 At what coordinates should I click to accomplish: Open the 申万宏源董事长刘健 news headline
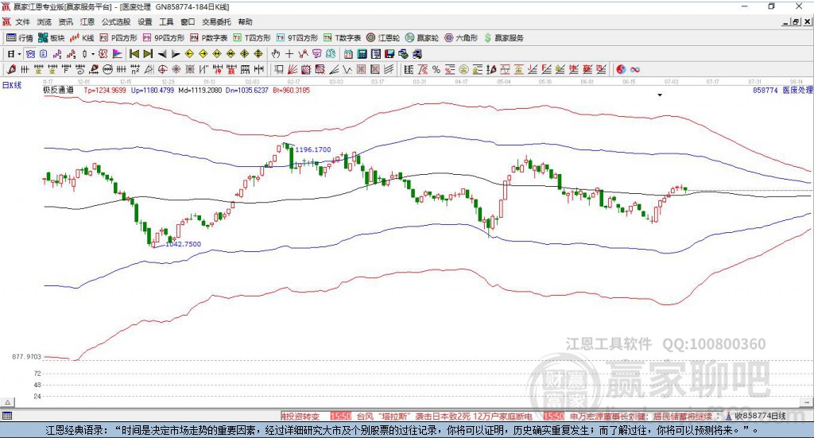point(642,417)
